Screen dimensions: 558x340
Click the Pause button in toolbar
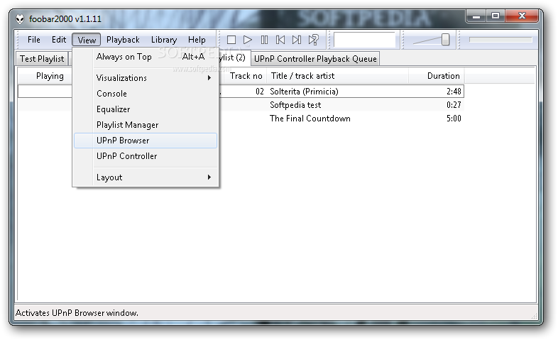click(x=264, y=40)
